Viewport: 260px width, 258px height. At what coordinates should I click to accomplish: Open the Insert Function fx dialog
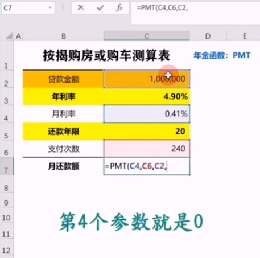pyautogui.click(x=119, y=8)
